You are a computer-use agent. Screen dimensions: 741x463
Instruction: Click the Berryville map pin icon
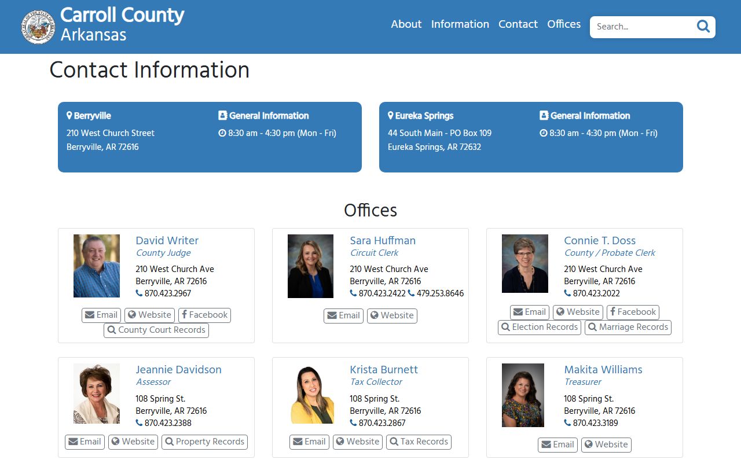click(69, 116)
